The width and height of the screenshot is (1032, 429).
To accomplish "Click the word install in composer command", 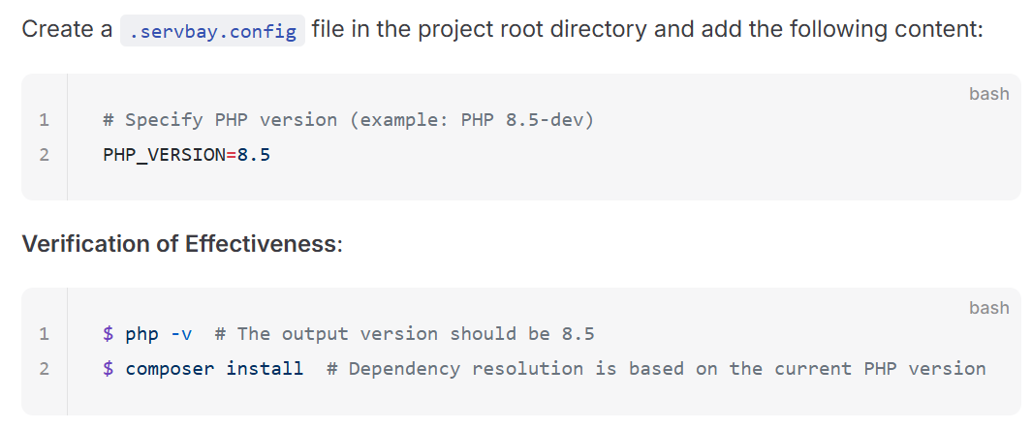I will point(265,368).
